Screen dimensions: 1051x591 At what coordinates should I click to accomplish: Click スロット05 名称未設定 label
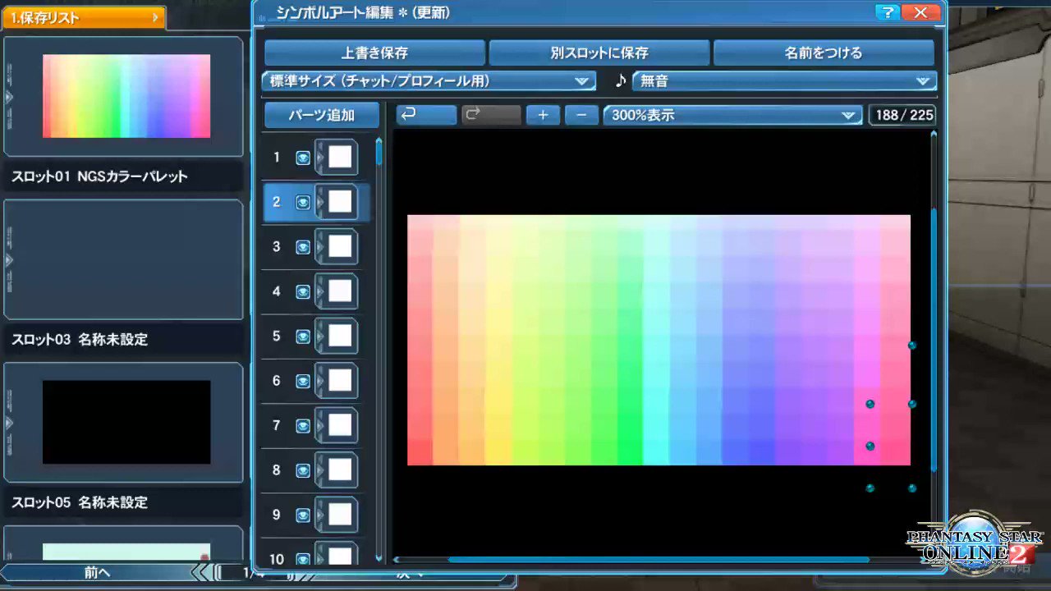[x=80, y=502]
